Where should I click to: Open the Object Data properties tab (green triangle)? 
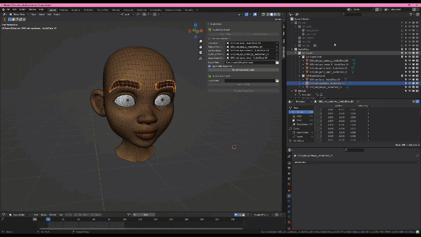[x=289, y=217]
